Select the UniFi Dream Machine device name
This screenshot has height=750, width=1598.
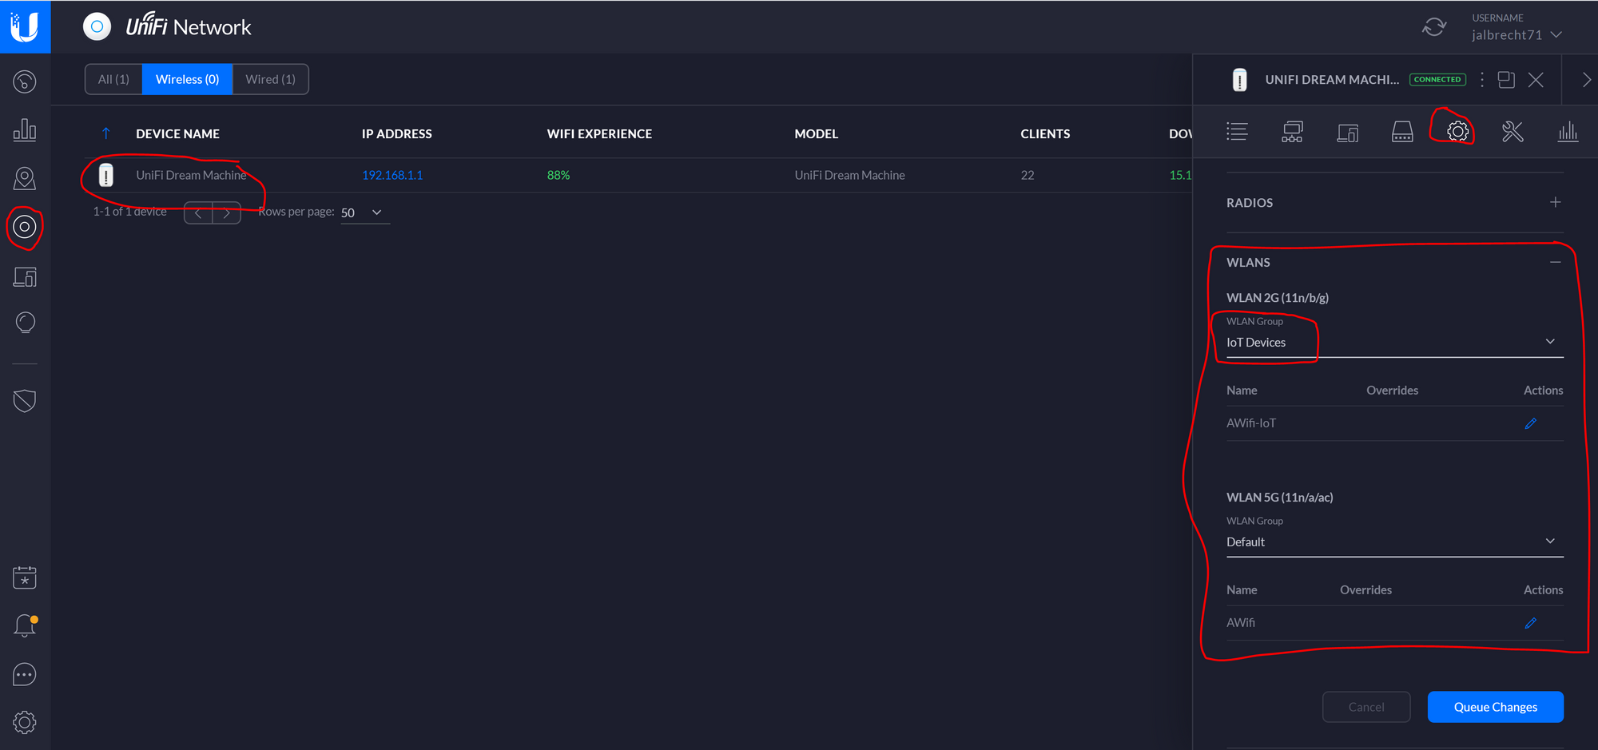(191, 175)
